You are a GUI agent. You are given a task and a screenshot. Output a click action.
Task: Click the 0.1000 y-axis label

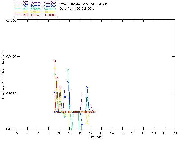coord(11,21)
